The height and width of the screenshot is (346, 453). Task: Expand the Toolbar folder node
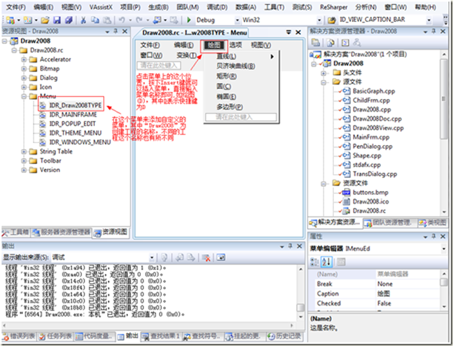tap(24, 161)
